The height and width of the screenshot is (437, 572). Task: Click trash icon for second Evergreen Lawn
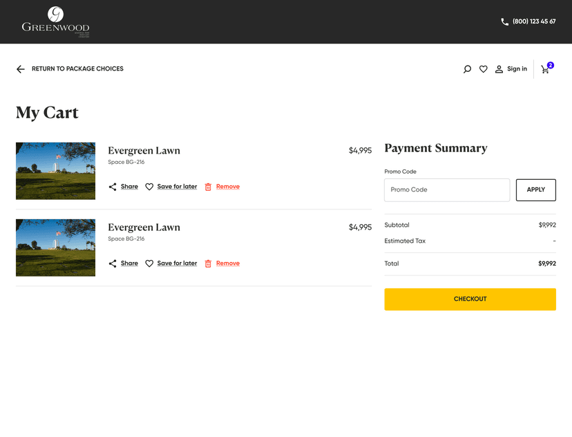208,263
